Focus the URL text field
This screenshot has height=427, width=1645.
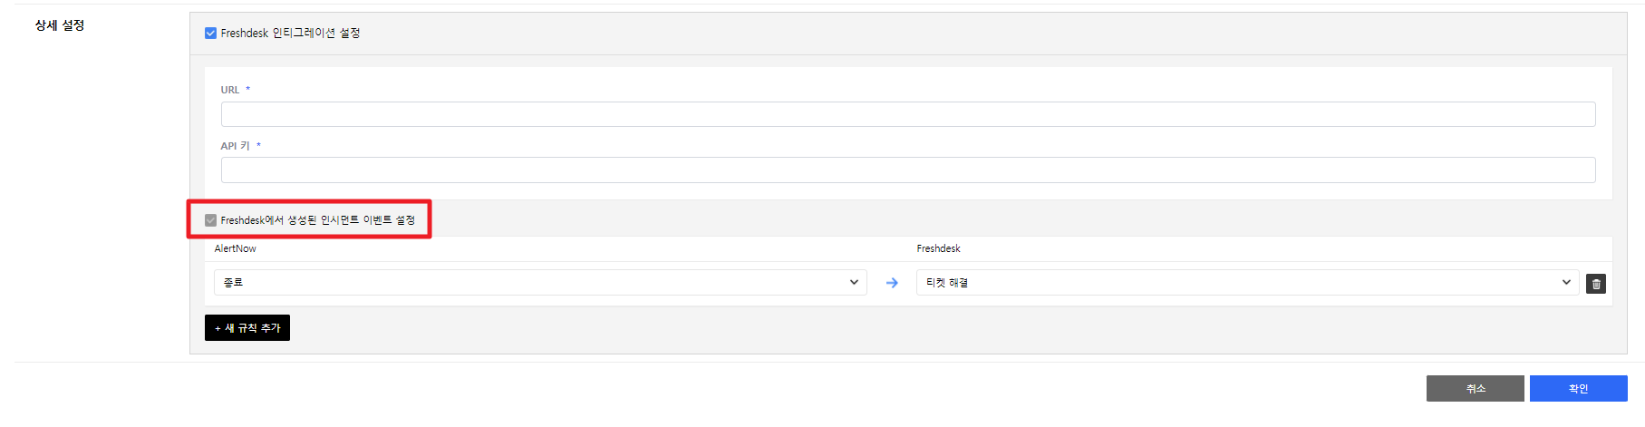[x=907, y=114]
